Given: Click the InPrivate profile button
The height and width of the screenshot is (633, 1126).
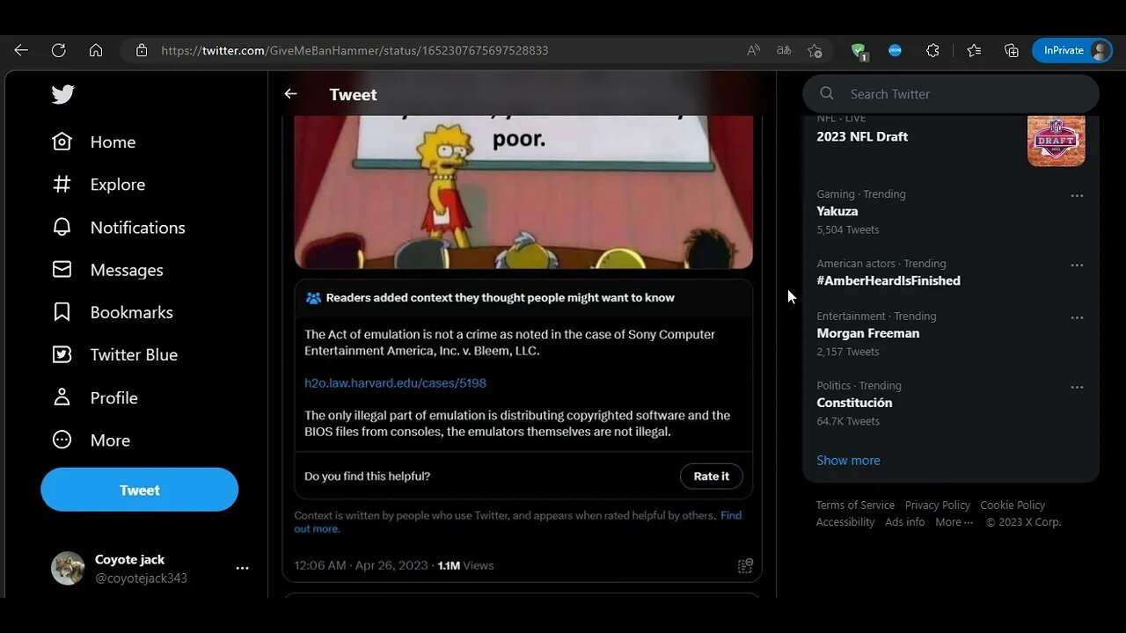Looking at the screenshot, I should point(1072,50).
